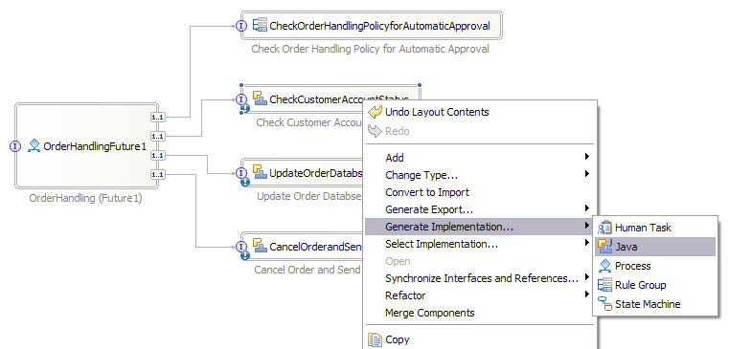729x349 pixels.
Task: Open Generate Export... entry
Action: pos(479,209)
